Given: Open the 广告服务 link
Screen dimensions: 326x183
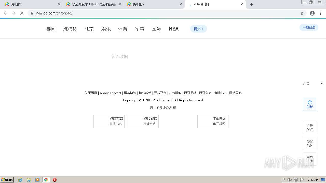Looking at the screenshot, I should 175,93.
